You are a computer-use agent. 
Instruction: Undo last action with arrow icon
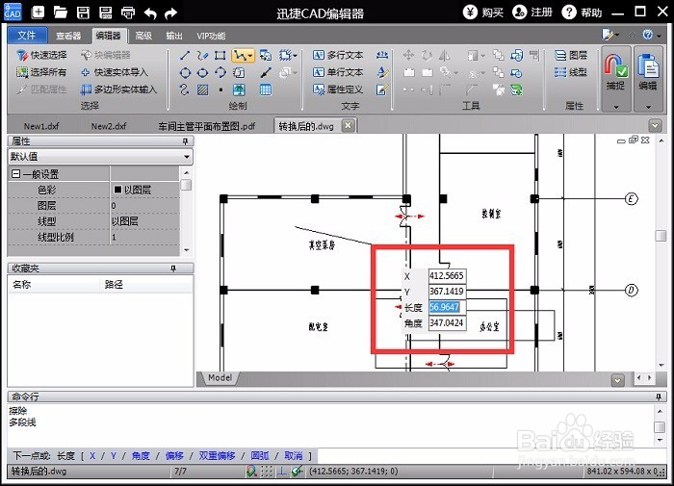tap(150, 13)
